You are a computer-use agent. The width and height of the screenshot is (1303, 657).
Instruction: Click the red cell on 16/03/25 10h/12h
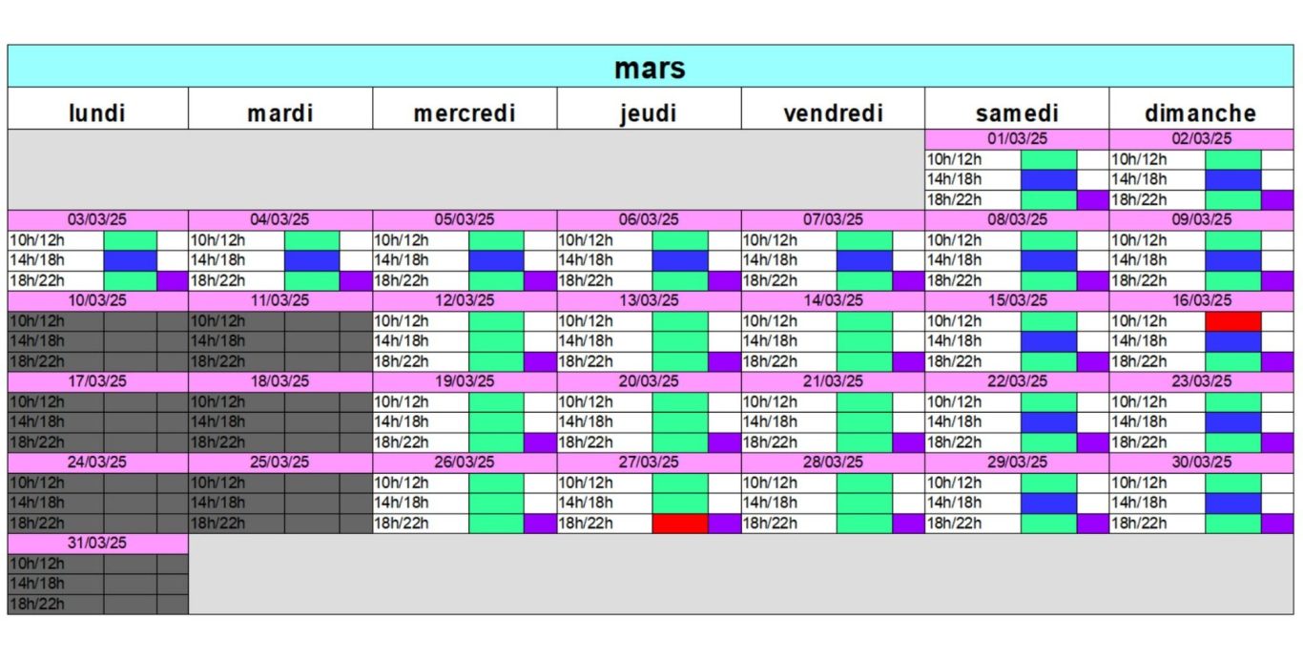1233,321
